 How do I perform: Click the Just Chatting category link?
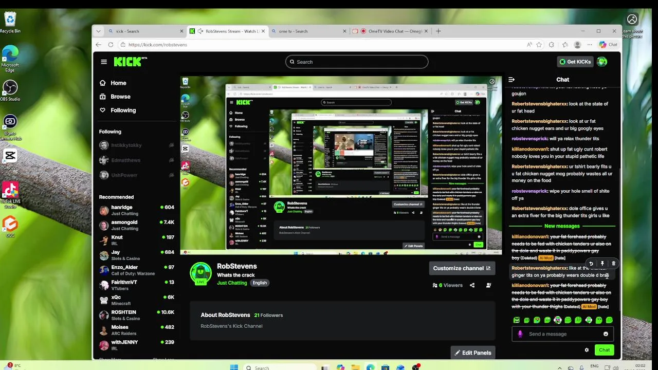[232, 283]
